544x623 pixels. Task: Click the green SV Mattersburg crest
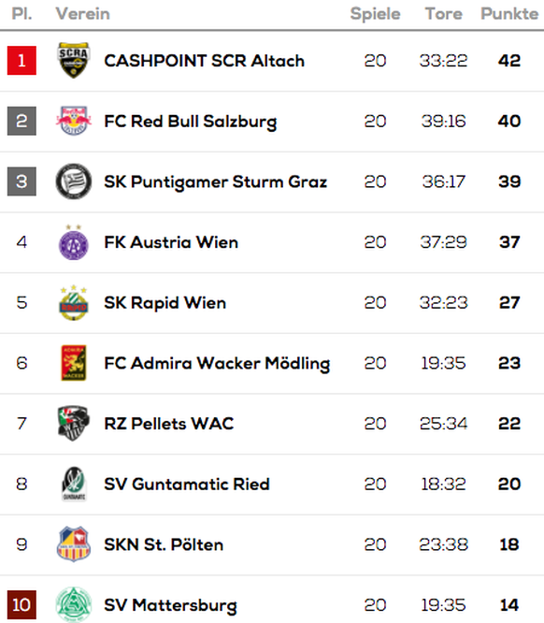click(x=74, y=604)
